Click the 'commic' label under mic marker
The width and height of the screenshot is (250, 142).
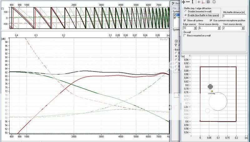click(x=212, y=93)
